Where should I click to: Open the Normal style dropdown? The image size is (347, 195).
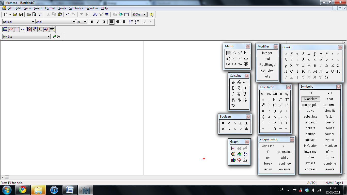point(33,22)
